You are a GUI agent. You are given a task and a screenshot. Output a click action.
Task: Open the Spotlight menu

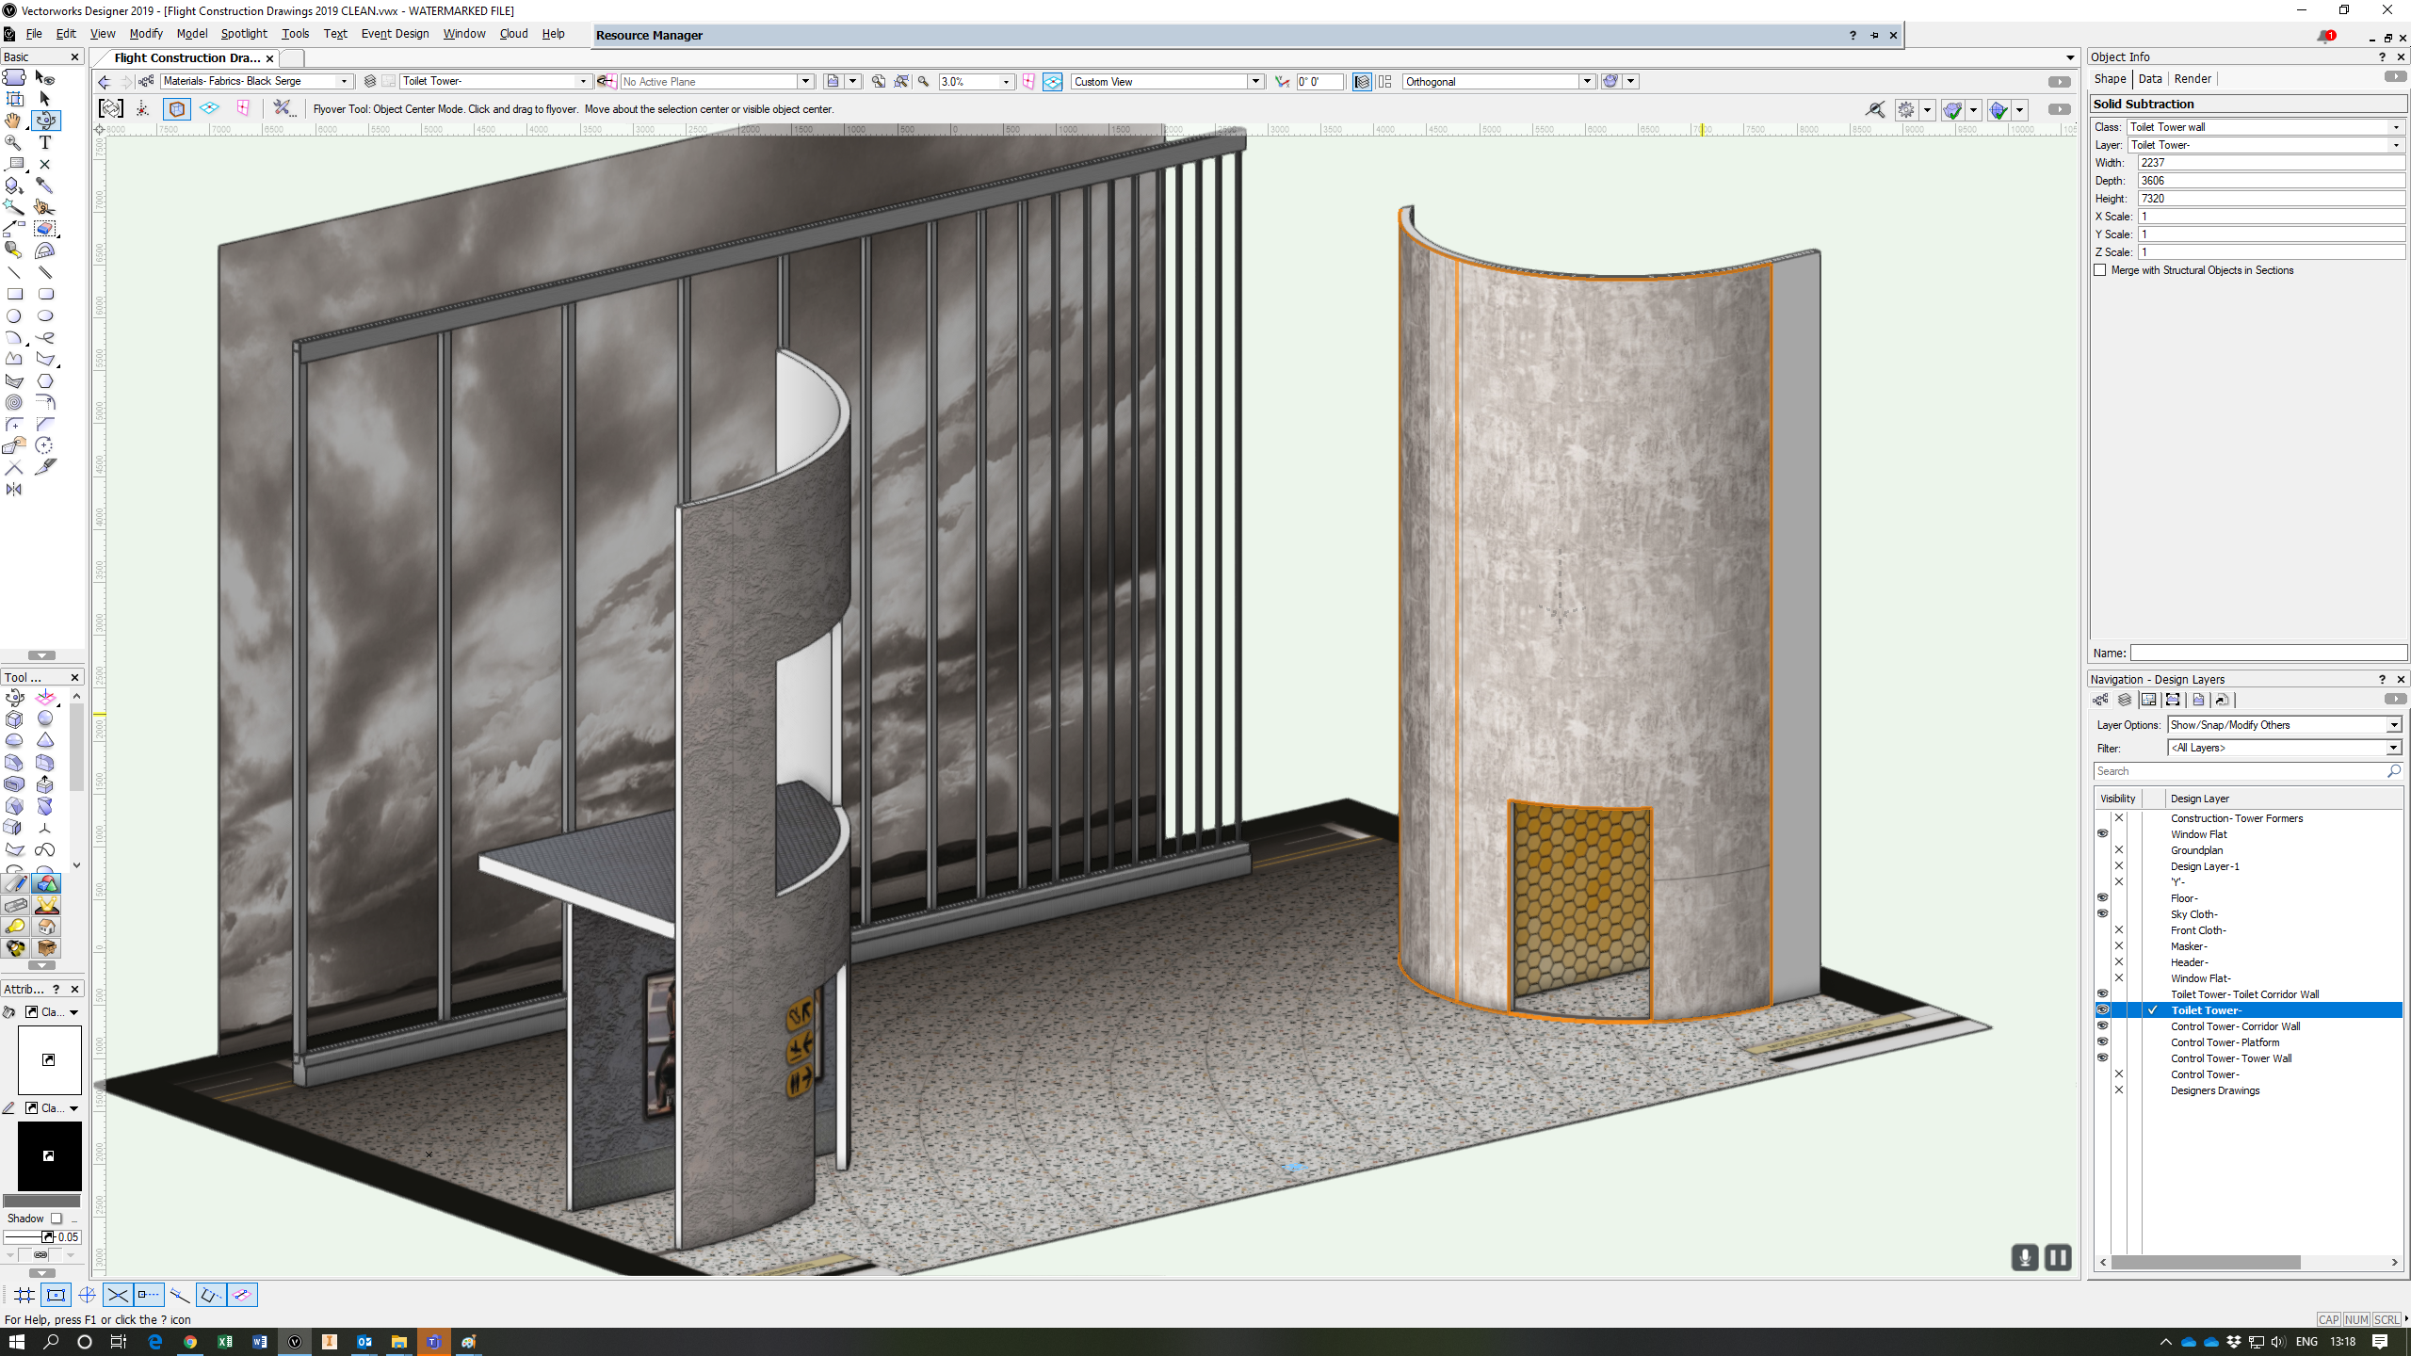point(244,34)
